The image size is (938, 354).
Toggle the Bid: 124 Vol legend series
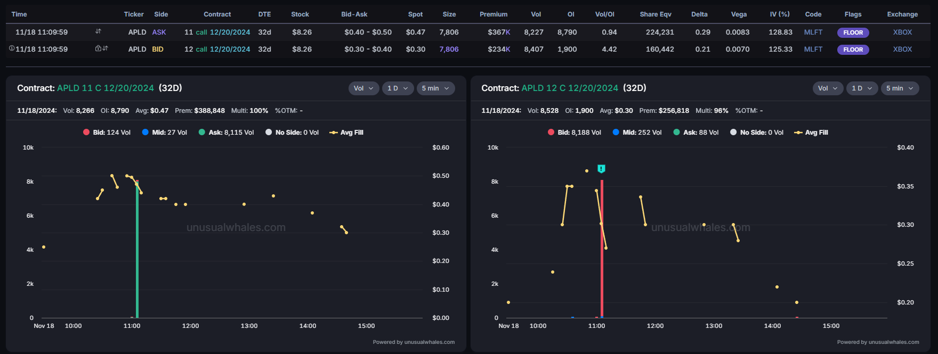point(107,133)
